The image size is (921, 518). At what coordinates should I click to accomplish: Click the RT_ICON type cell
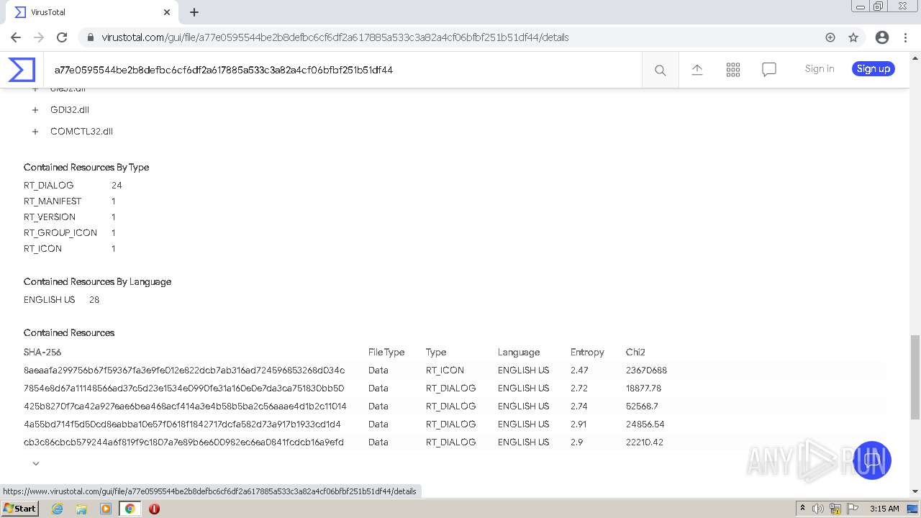click(x=445, y=371)
